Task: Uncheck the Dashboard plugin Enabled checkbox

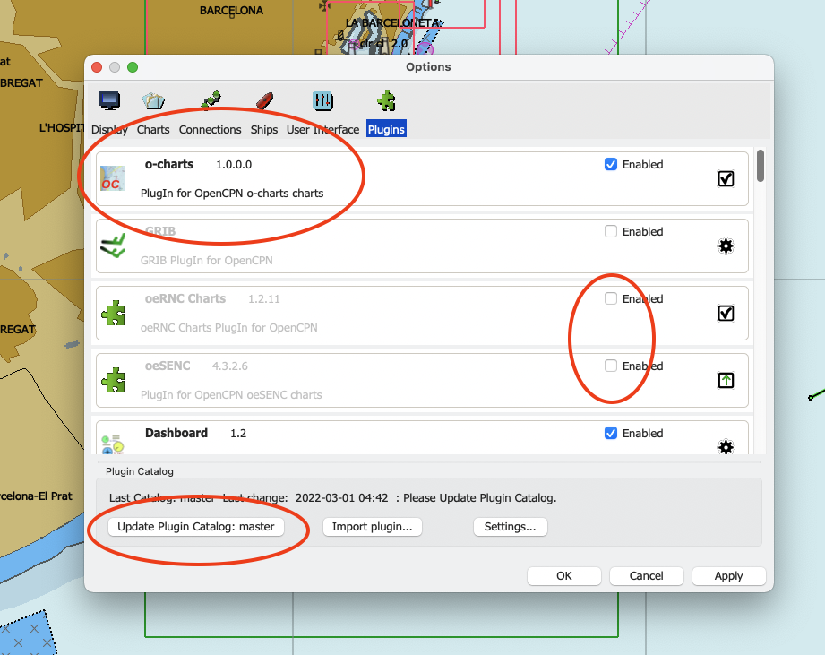Action: coord(611,434)
